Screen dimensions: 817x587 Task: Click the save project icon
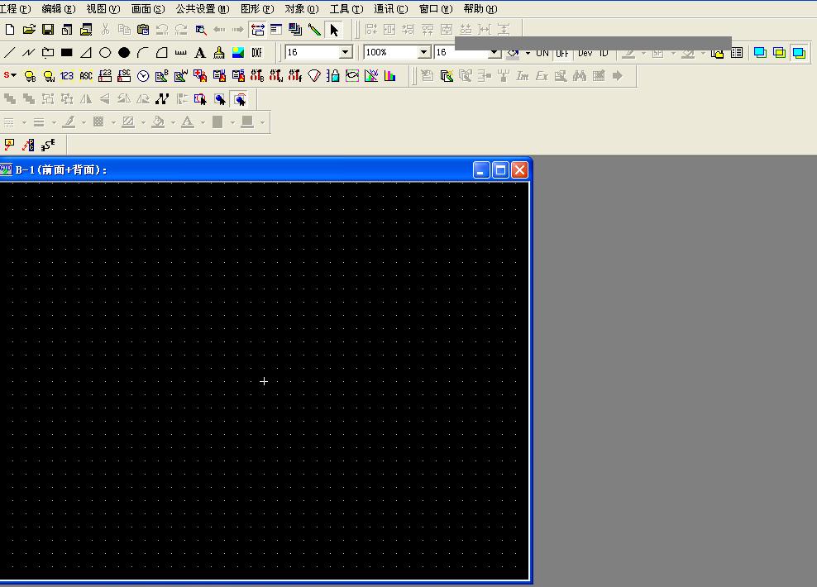pyautogui.click(x=48, y=30)
